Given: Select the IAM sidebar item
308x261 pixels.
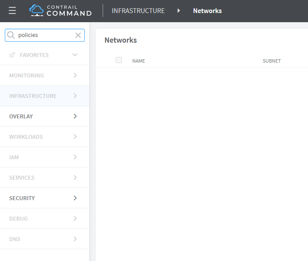Looking at the screenshot, I should 14,157.
